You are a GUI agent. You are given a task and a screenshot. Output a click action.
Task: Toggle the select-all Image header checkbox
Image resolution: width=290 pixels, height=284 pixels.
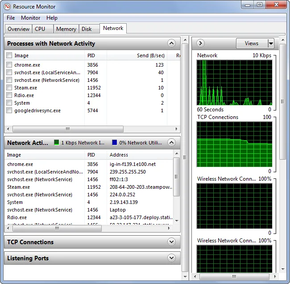click(x=9, y=55)
